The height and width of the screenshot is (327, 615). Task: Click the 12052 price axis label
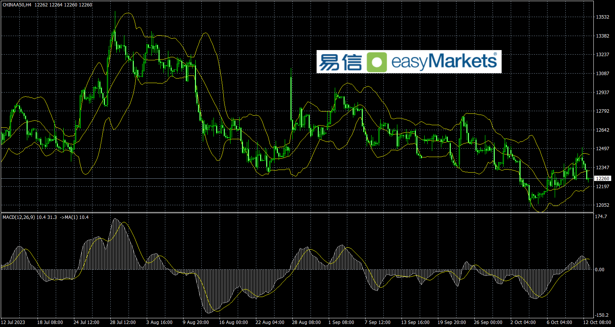(602, 205)
